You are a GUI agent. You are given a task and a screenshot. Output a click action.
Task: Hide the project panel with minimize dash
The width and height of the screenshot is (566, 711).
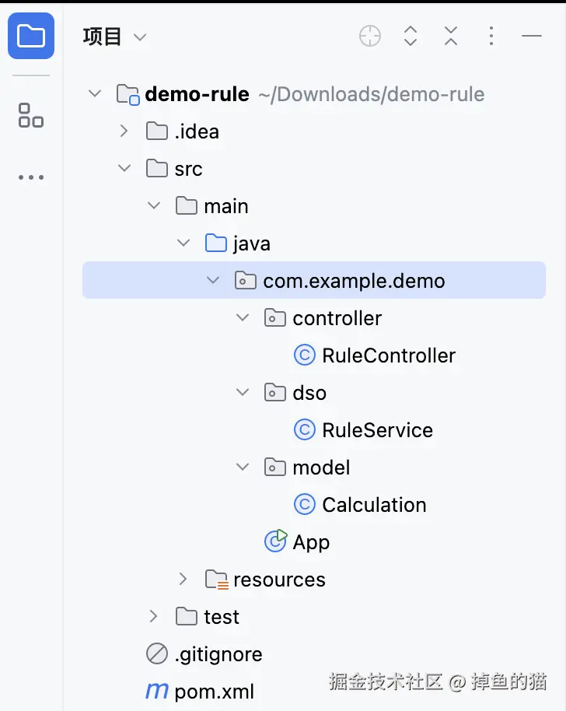tap(532, 36)
